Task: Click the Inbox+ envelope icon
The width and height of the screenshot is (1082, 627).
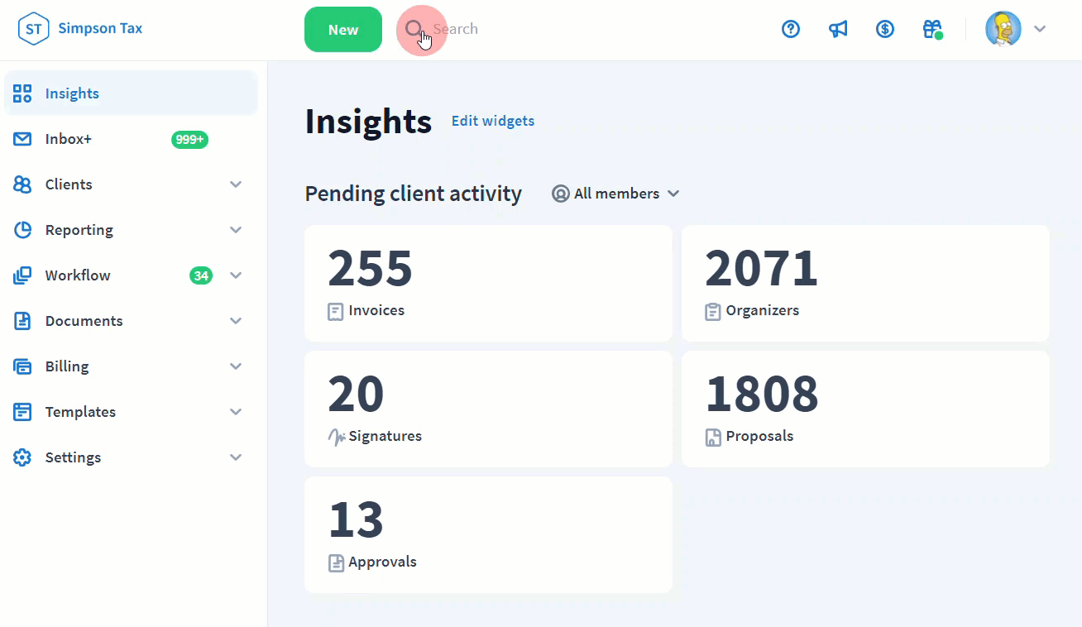Action: pyautogui.click(x=22, y=139)
